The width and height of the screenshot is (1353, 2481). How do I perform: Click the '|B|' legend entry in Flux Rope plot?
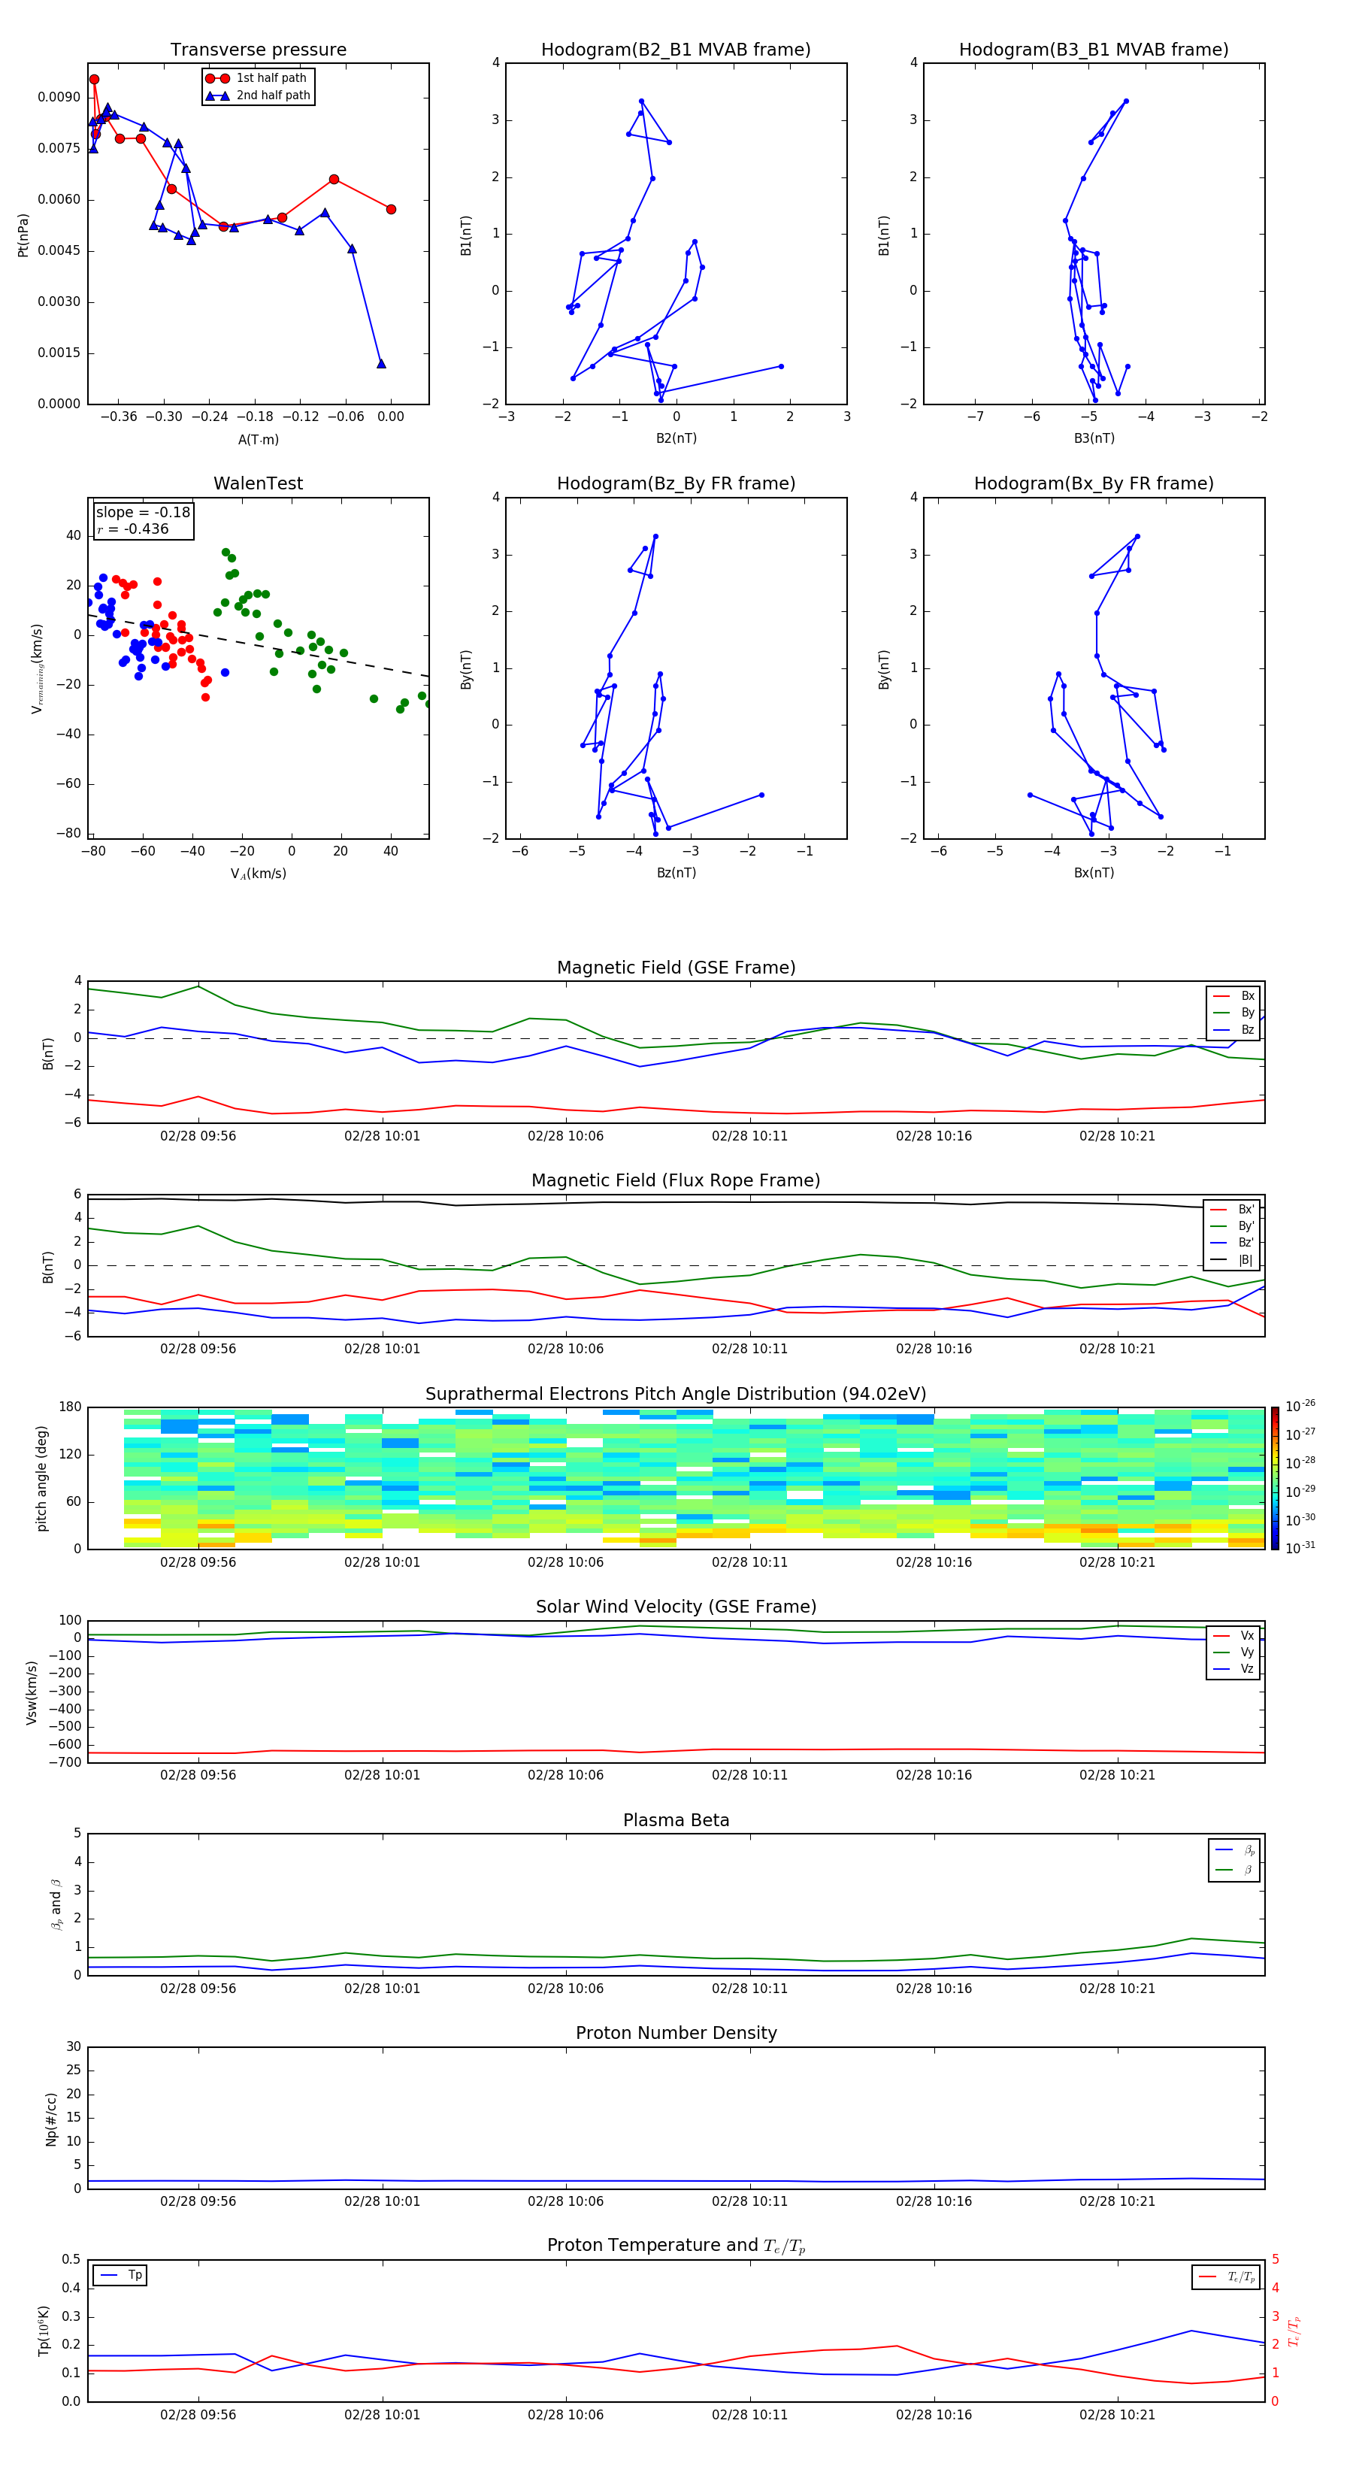tap(1233, 1260)
